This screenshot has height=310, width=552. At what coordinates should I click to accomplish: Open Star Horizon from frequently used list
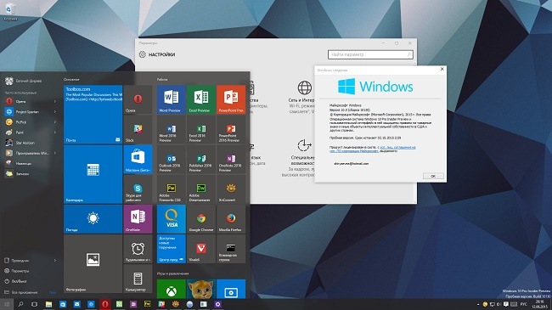point(30,143)
